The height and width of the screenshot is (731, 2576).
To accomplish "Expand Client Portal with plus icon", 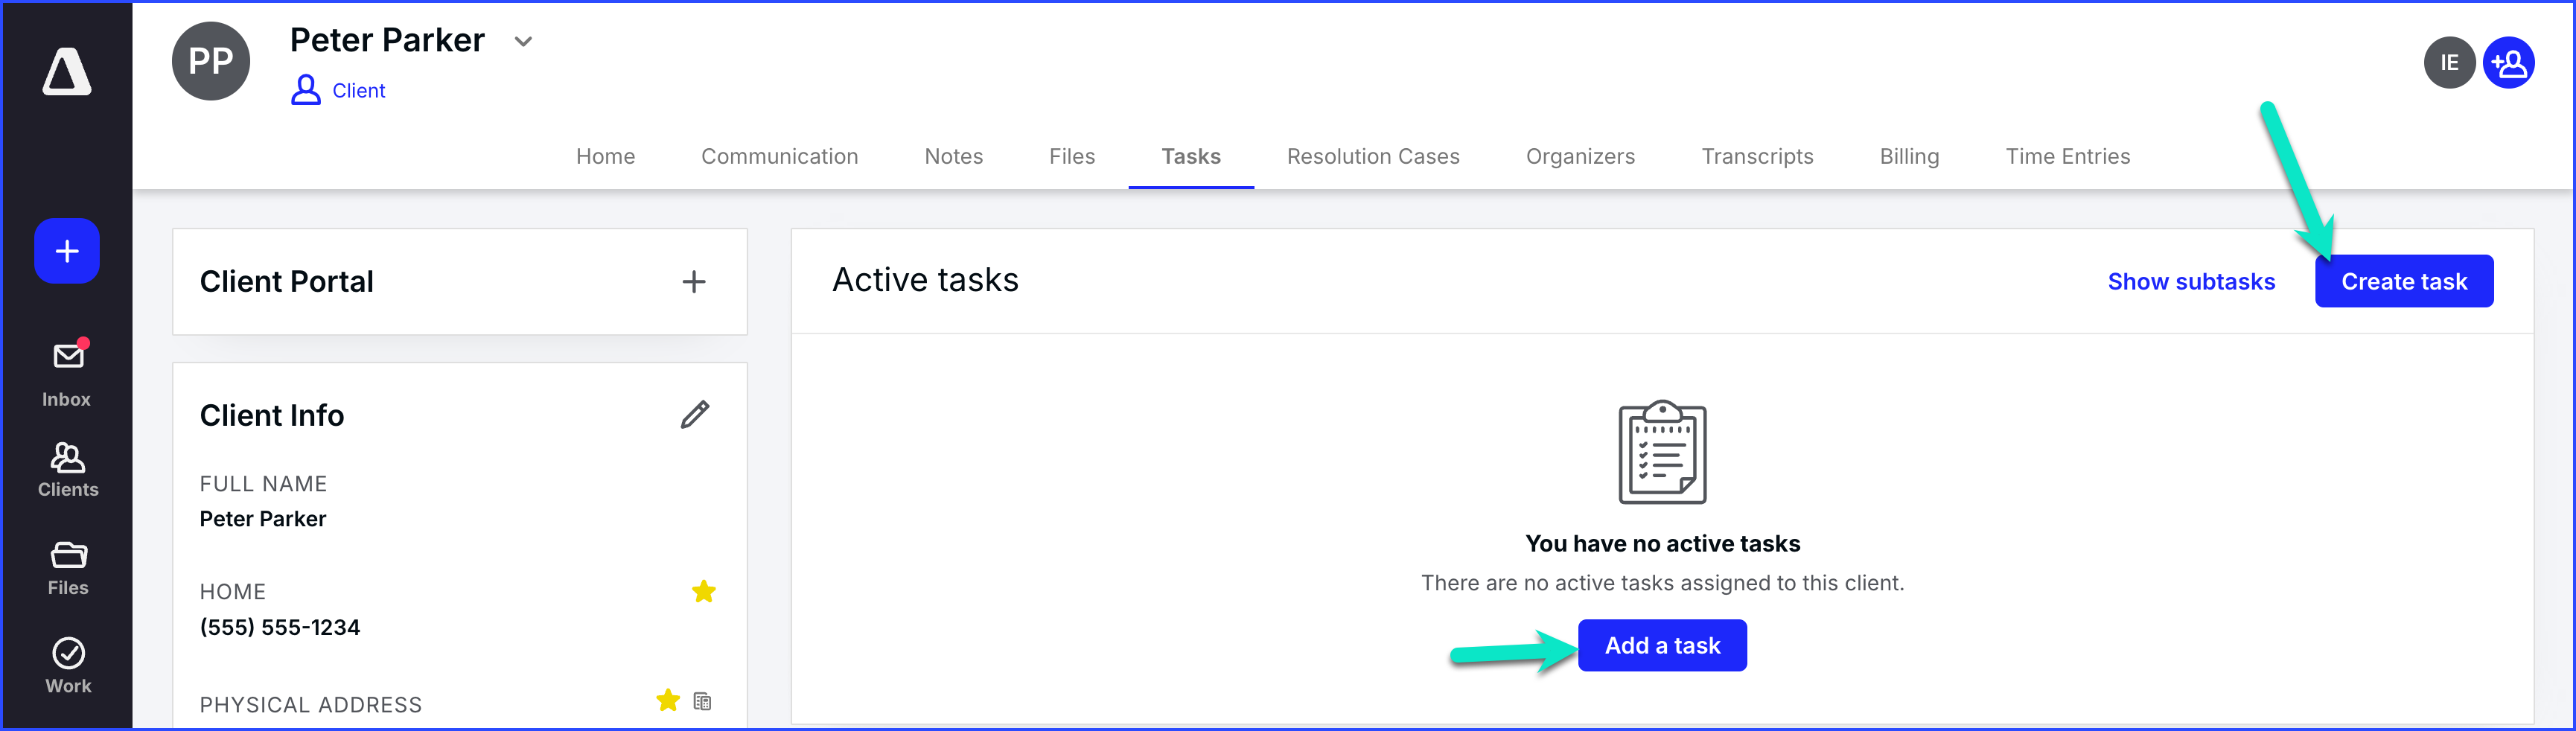I will [x=694, y=282].
